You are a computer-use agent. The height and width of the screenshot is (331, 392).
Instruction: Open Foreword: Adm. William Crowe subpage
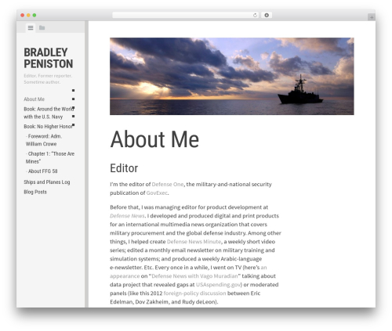(44, 140)
